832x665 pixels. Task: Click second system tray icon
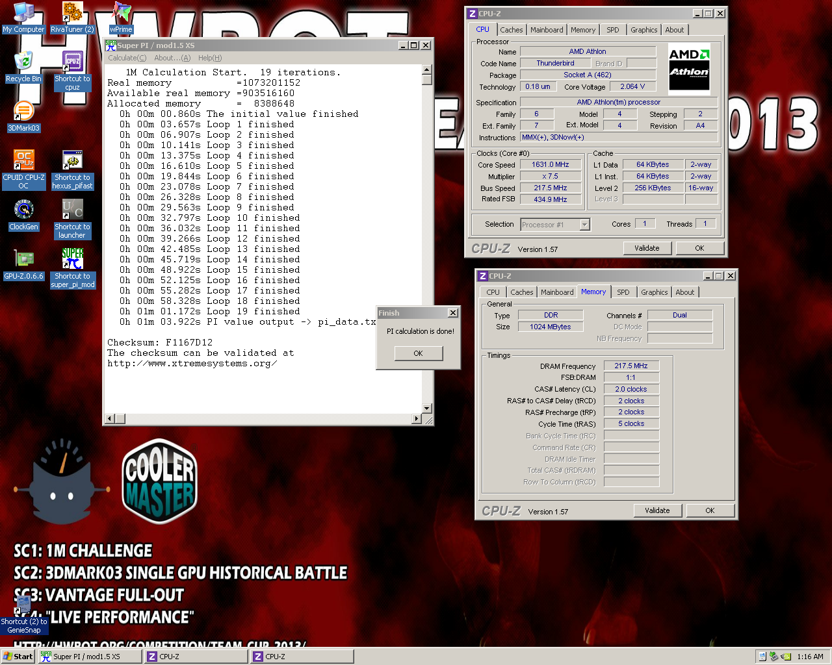click(774, 657)
